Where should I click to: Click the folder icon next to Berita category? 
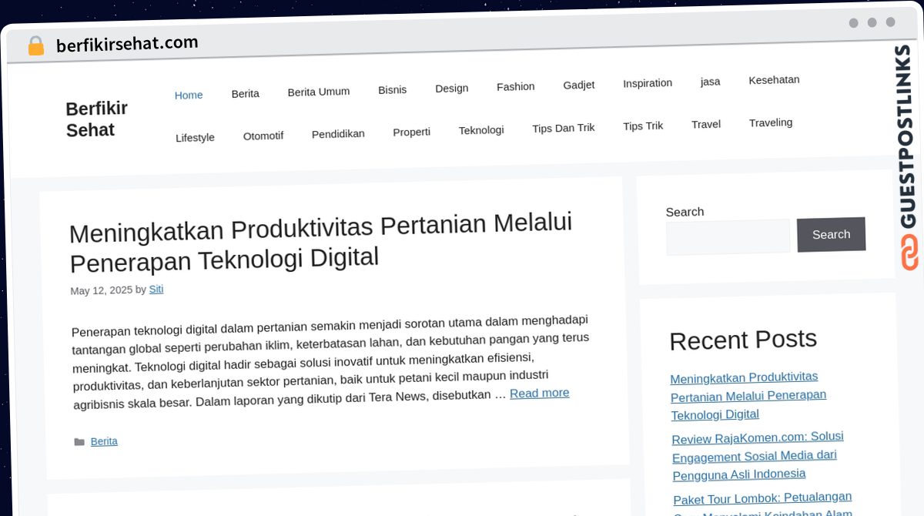(x=79, y=442)
